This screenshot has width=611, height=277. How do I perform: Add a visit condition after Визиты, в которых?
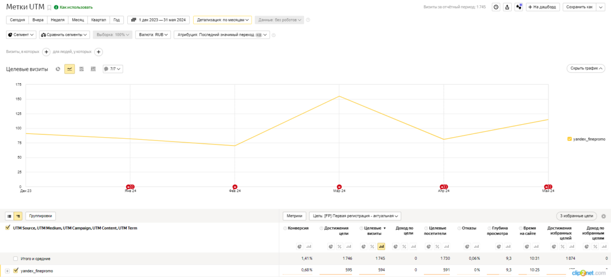coord(46,52)
